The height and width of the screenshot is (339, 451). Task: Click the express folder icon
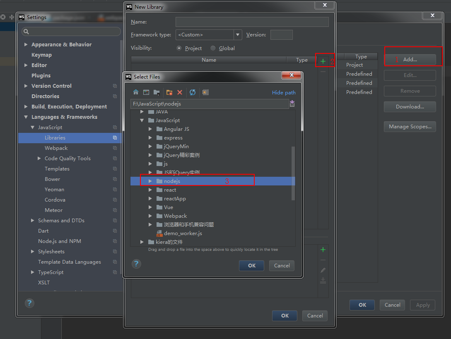[x=159, y=138]
